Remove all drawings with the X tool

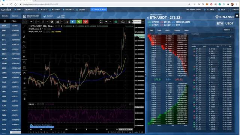click(x=24, y=94)
